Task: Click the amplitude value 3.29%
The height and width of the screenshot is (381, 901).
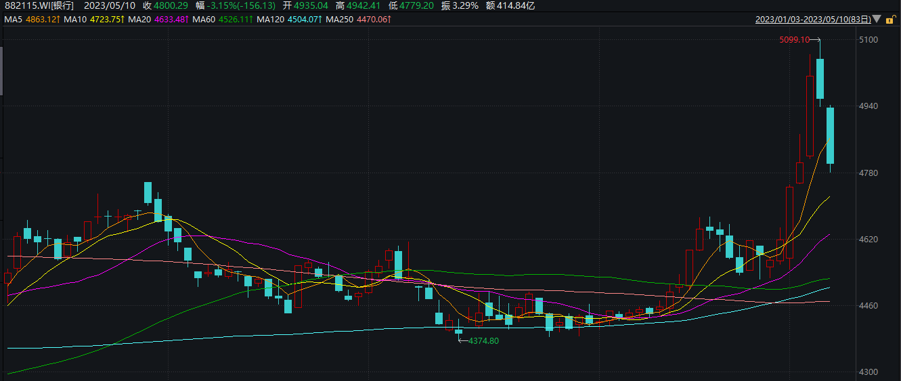Action: [465, 5]
